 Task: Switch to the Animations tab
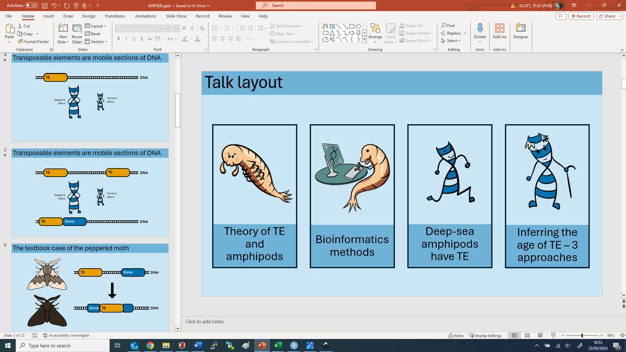coord(146,16)
